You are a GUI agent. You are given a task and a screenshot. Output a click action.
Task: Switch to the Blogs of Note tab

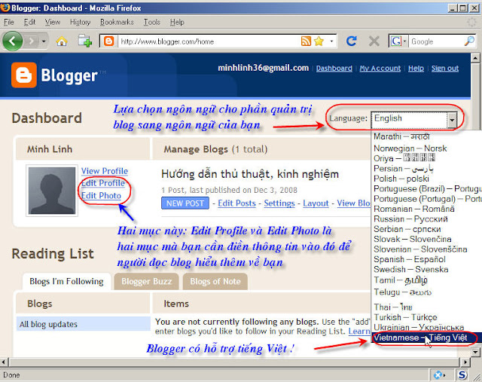tap(215, 282)
